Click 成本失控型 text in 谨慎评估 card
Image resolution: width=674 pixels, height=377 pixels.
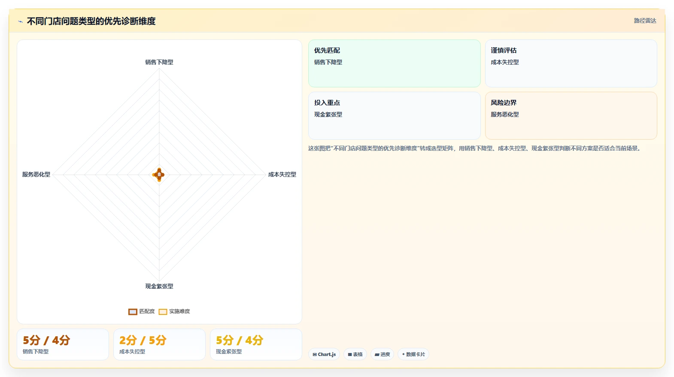(505, 62)
